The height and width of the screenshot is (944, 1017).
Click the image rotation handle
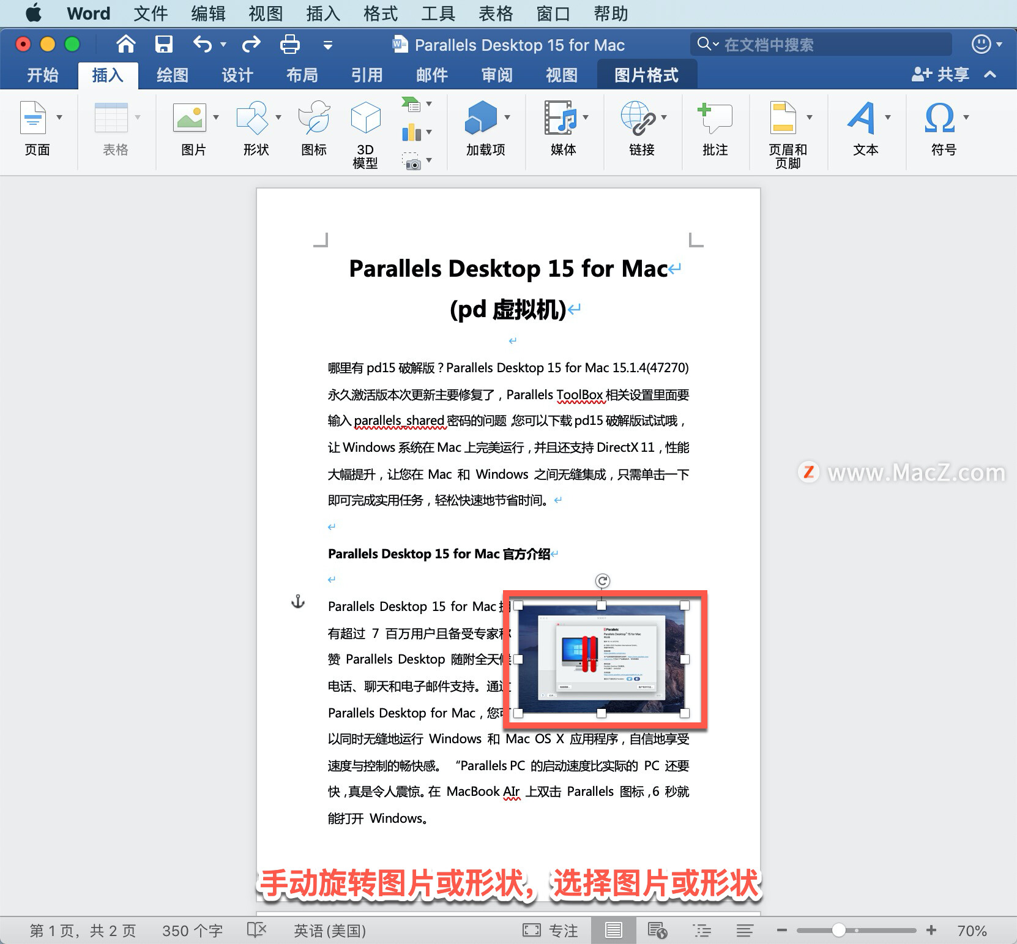tap(602, 580)
